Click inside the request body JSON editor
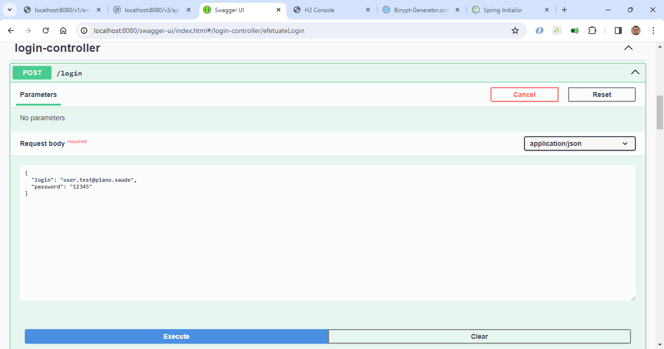Image resolution: width=664 pixels, height=349 pixels. point(328,233)
